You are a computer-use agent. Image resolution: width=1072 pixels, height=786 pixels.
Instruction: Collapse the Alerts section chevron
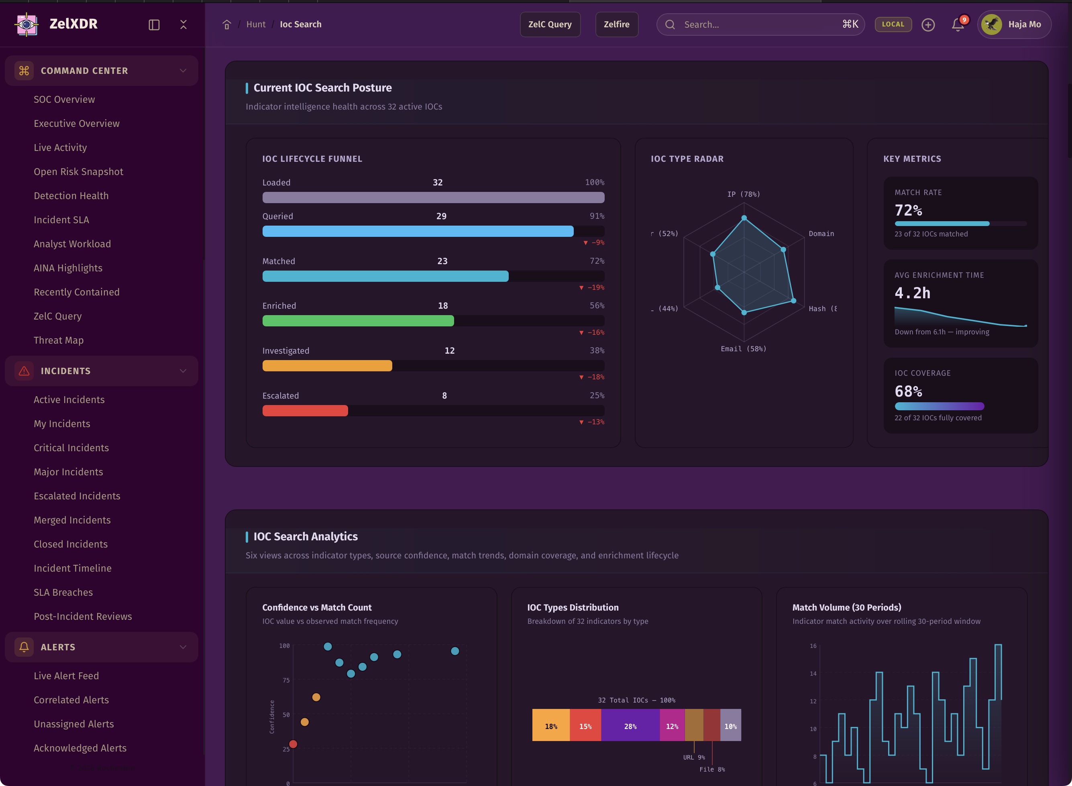point(183,647)
